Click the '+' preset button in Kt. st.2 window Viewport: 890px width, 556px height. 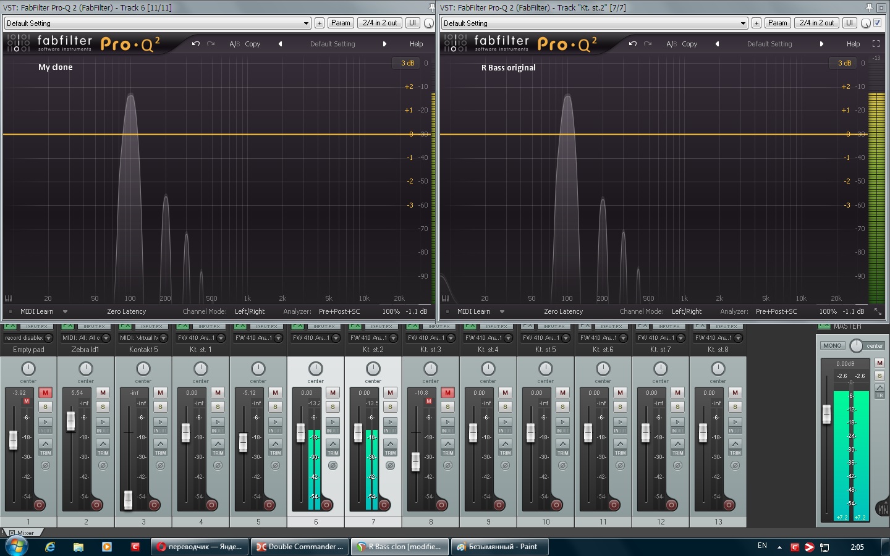click(x=756, y=23)
